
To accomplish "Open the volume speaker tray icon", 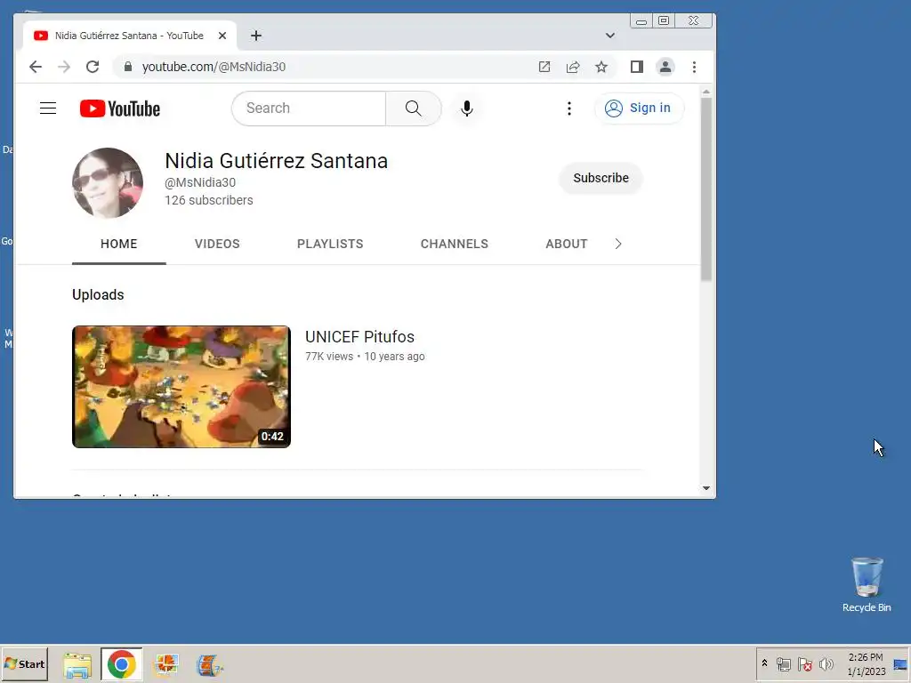I will tap(826, 663).
